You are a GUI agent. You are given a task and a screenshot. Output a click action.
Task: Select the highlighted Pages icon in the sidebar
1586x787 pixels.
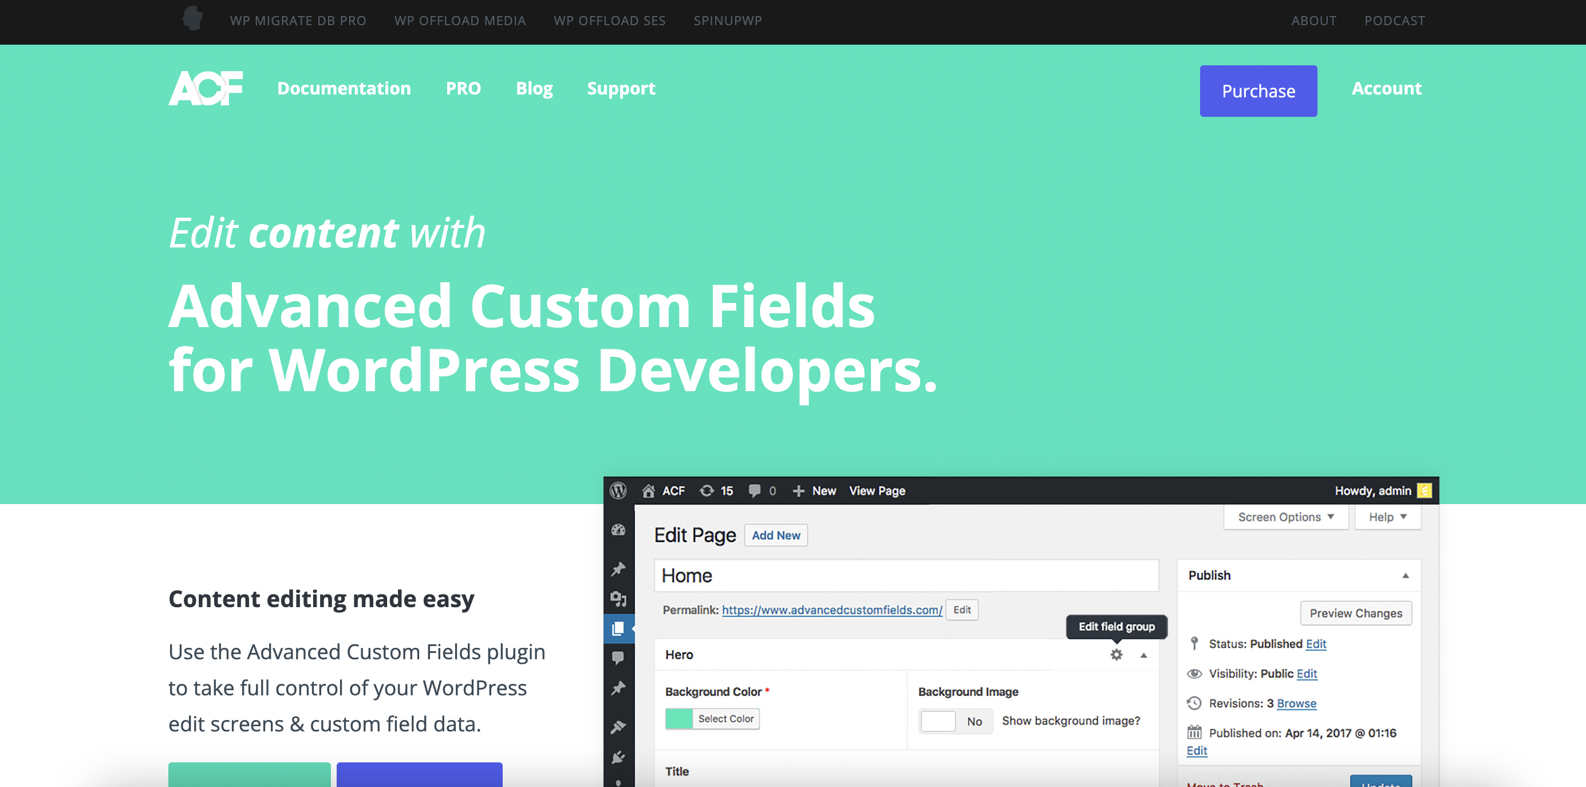tap(618, 628)
